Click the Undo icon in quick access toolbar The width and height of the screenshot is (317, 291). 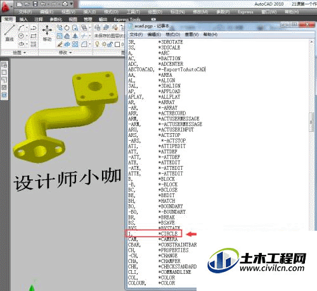42,4
